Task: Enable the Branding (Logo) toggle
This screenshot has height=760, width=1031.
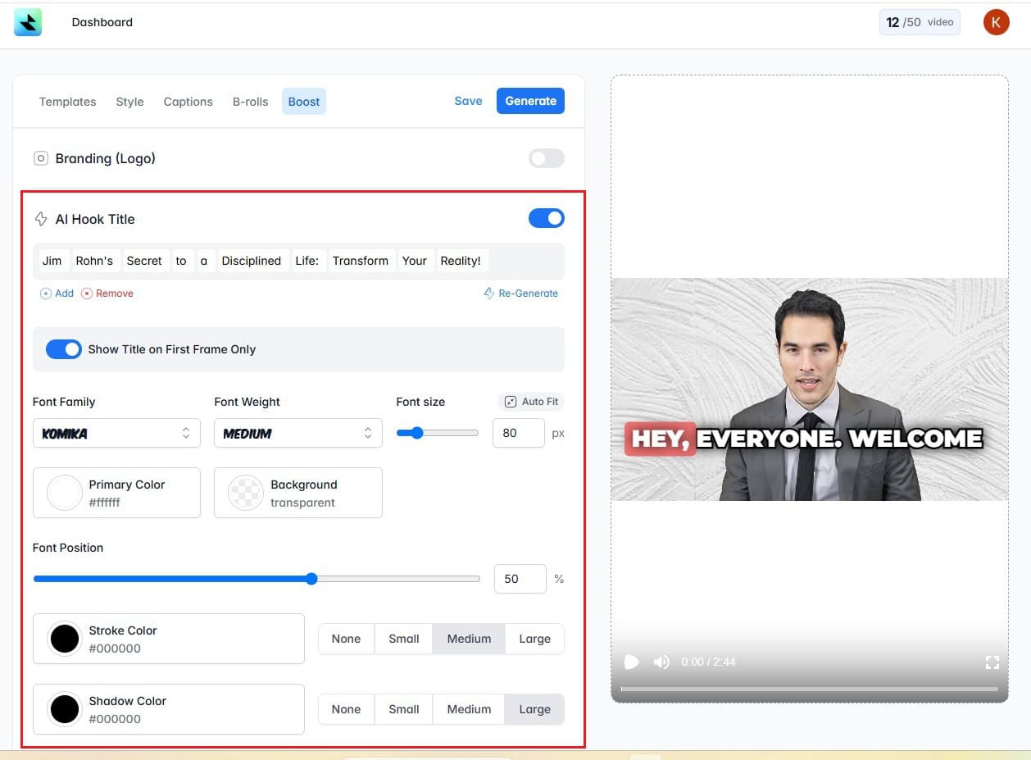Action: (x=546, y=158)
